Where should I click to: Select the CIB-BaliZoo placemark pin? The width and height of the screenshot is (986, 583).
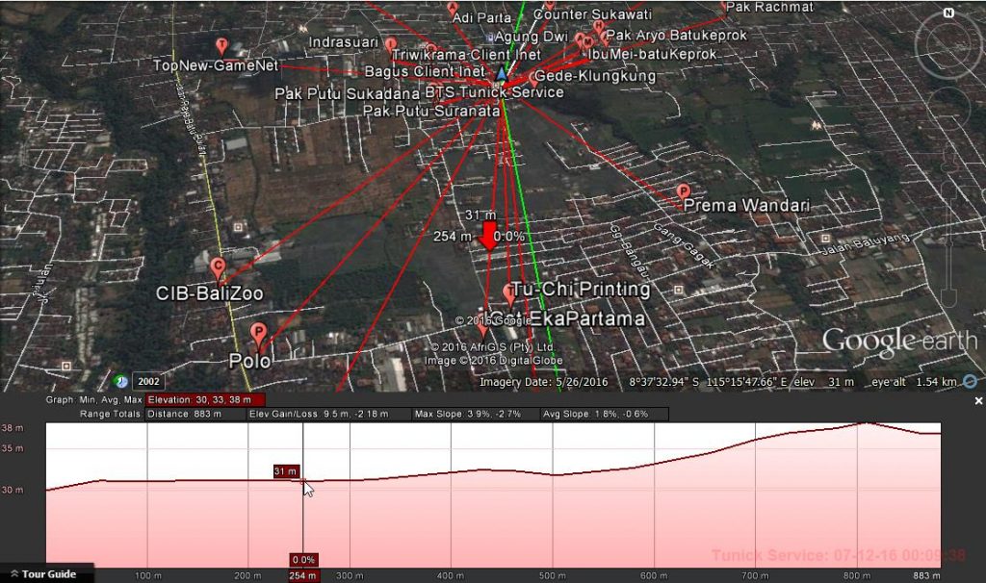pyautogui.click(x=218, y=268)
